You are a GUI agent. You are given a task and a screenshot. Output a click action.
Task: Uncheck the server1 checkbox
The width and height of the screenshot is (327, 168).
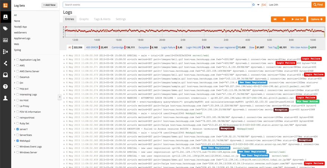18,129
